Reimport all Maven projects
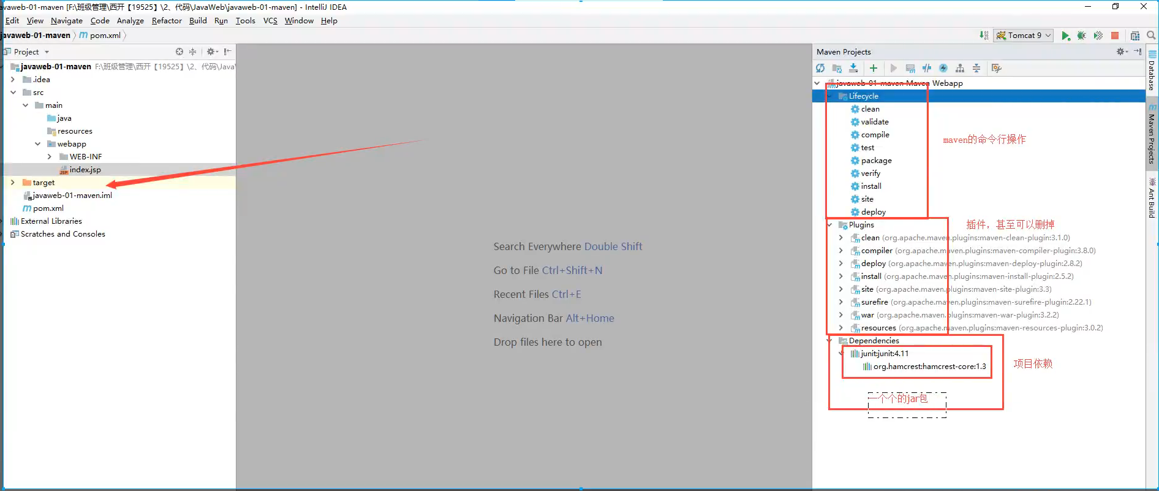The width and height of the screenshot is (1159, 491). tap(820, 69)
